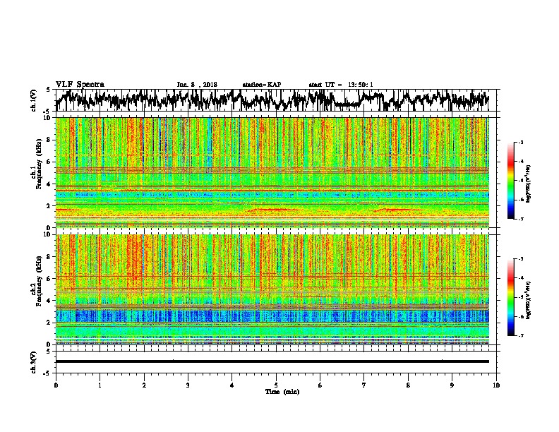Click the "-7" tick on the lower color bar
The height and width of the screenshot is (432, 559).
(520, 335)
